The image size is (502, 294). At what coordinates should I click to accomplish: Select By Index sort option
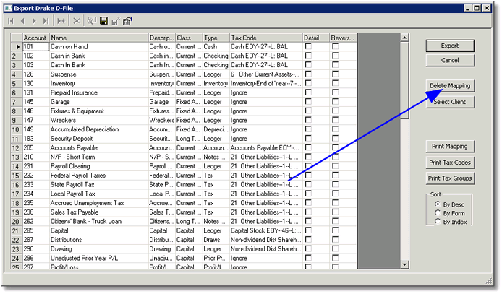[x=438, y=222]
